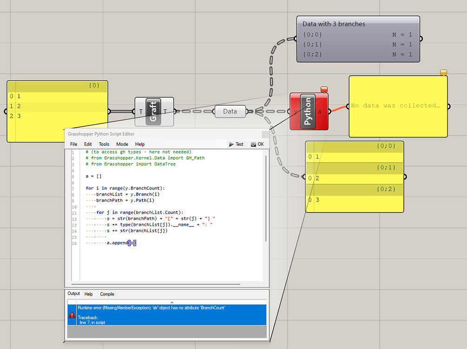This screenshot has width=467, height=349.
Task: Expand the Mode menu
Action: (122, 144)
